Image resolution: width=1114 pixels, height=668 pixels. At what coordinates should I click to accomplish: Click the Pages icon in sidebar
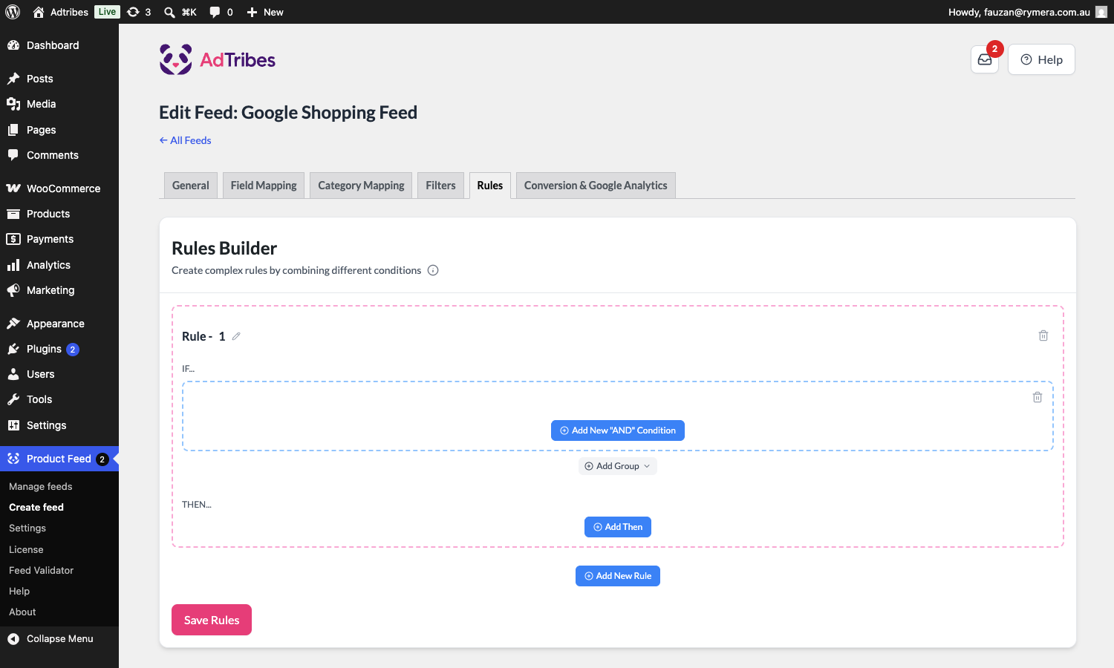click(13, 130)
